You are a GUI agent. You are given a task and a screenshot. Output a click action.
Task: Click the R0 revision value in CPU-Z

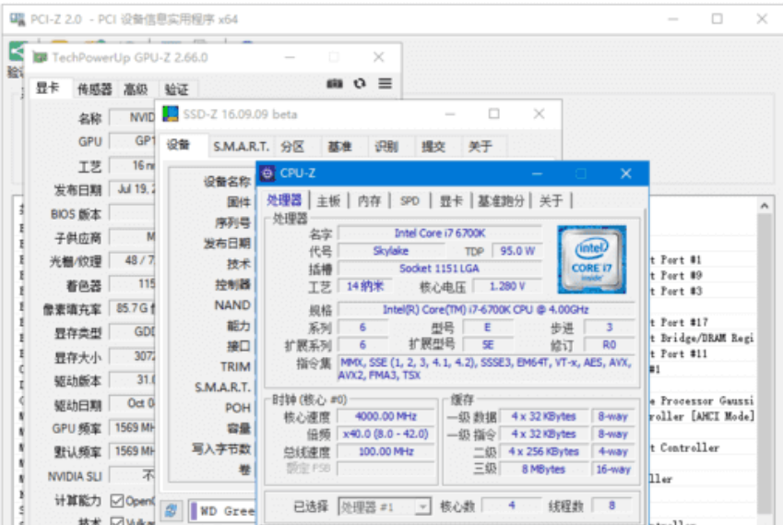pos(610,345)
